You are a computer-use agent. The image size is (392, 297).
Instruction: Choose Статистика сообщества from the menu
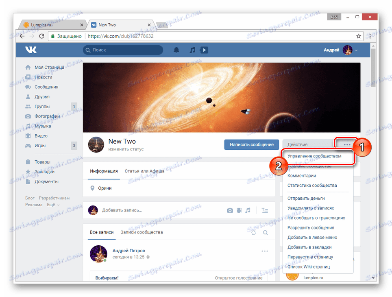(x=312, y=186)
